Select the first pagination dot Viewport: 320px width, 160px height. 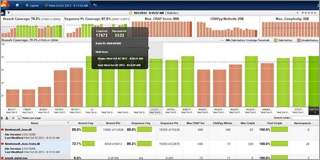(x=303, y=13)
